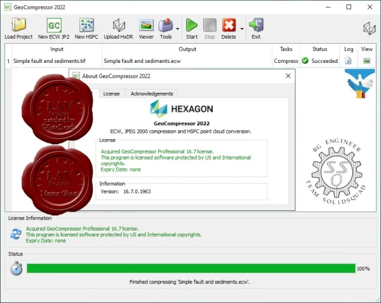Select row number 1
Screen dimensions: 381x303
(x=8, y=61)
